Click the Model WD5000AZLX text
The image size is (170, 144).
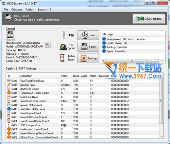(24, 47)
